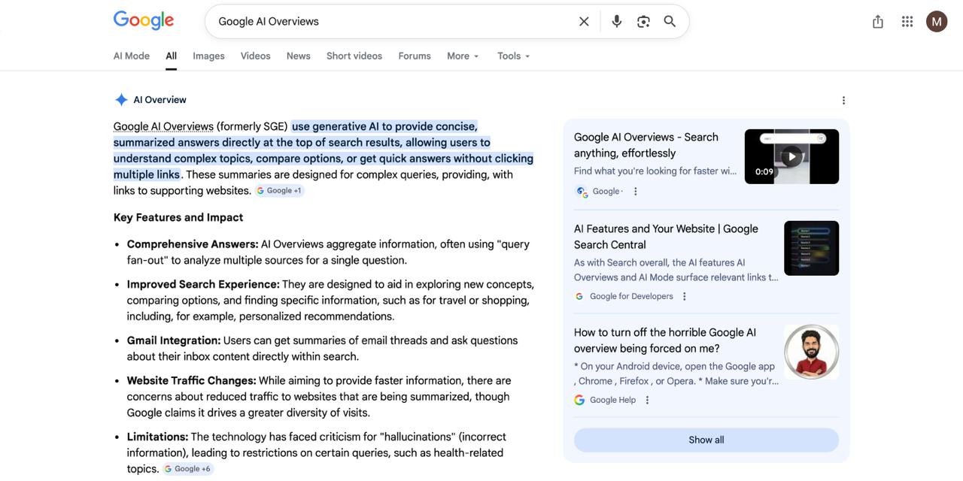Start voice search with the microphone icon
This screenshot has width=963, height=481.
(617, 22)
